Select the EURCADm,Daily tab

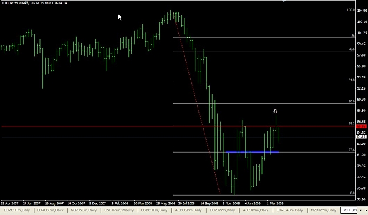(290, 210)
